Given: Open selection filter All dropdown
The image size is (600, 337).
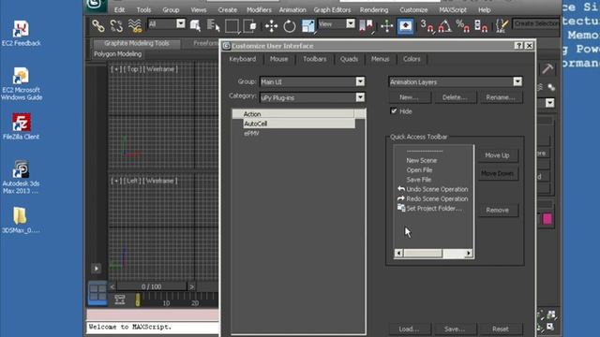Looking at the screenshot, I should pos(167,24).
